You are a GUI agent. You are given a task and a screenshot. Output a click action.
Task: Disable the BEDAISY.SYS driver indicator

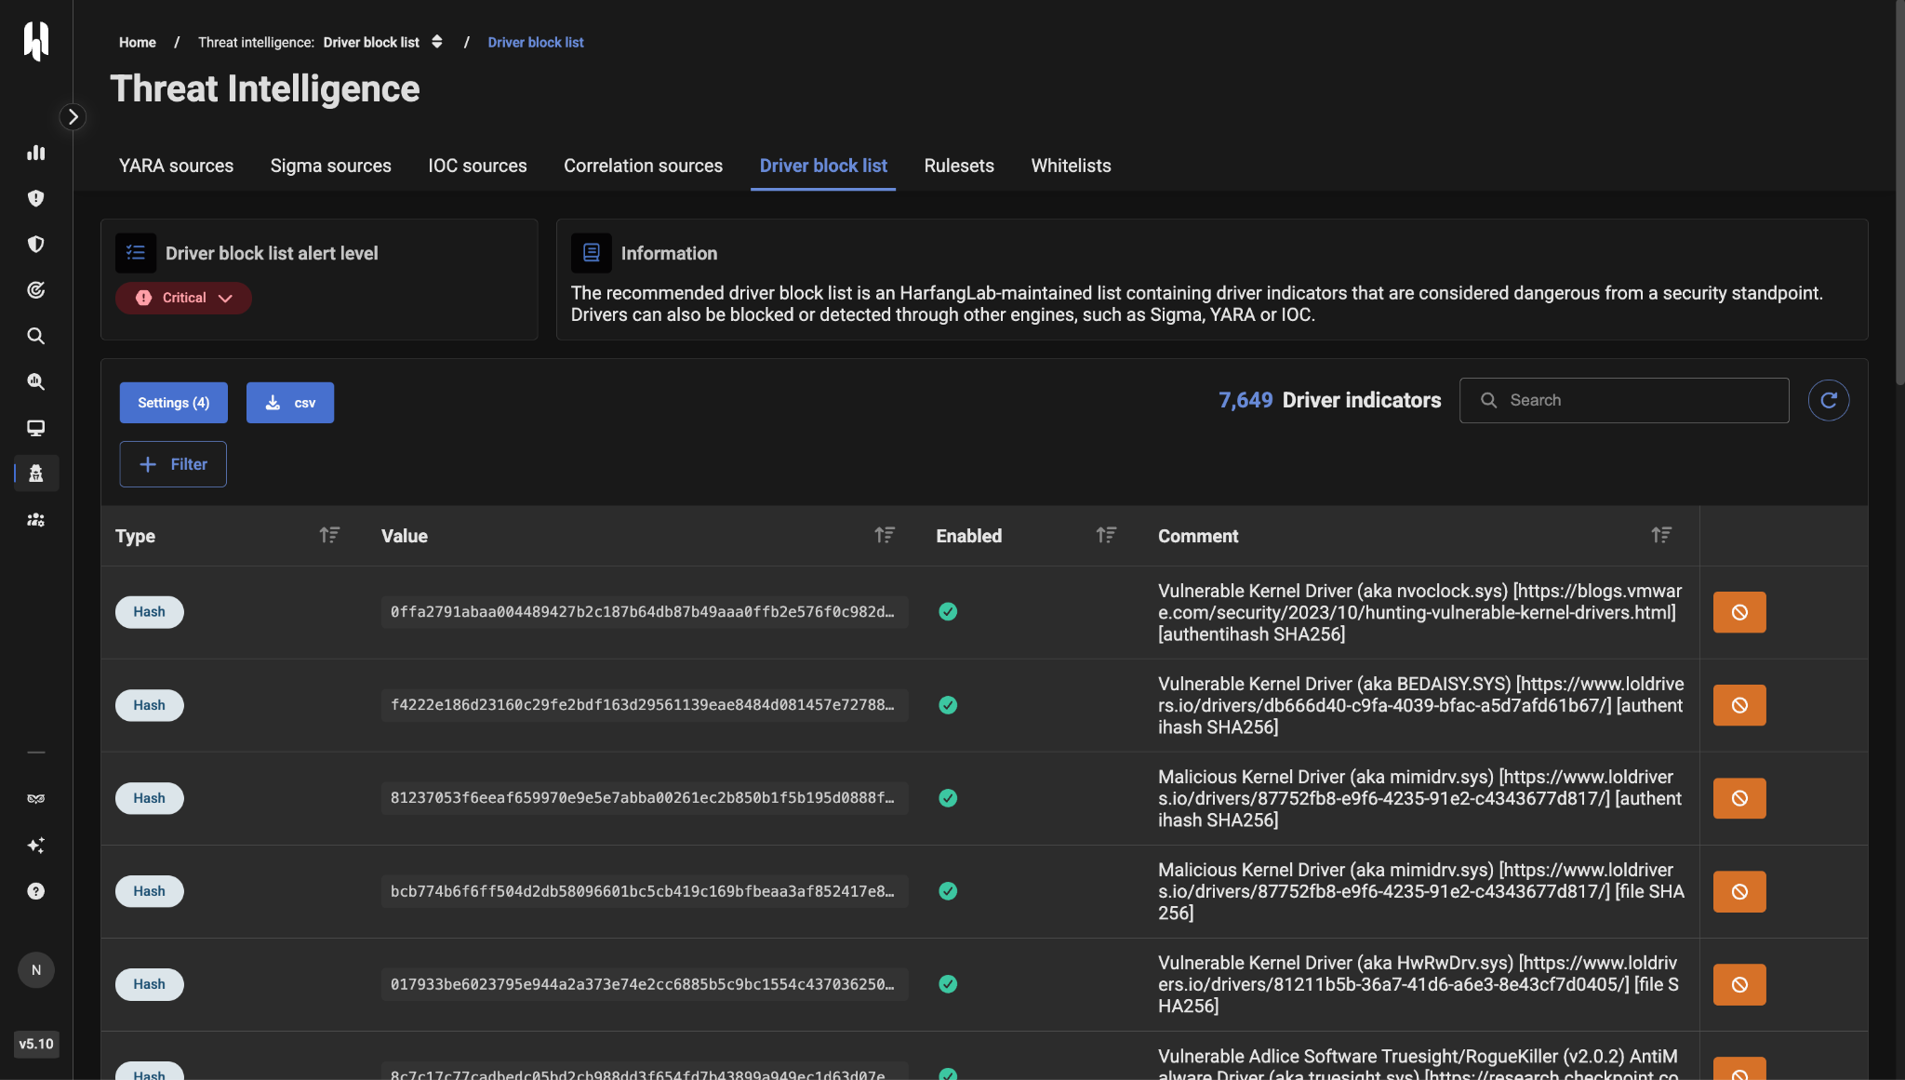pyautogui.click(x=1739, y=705)
